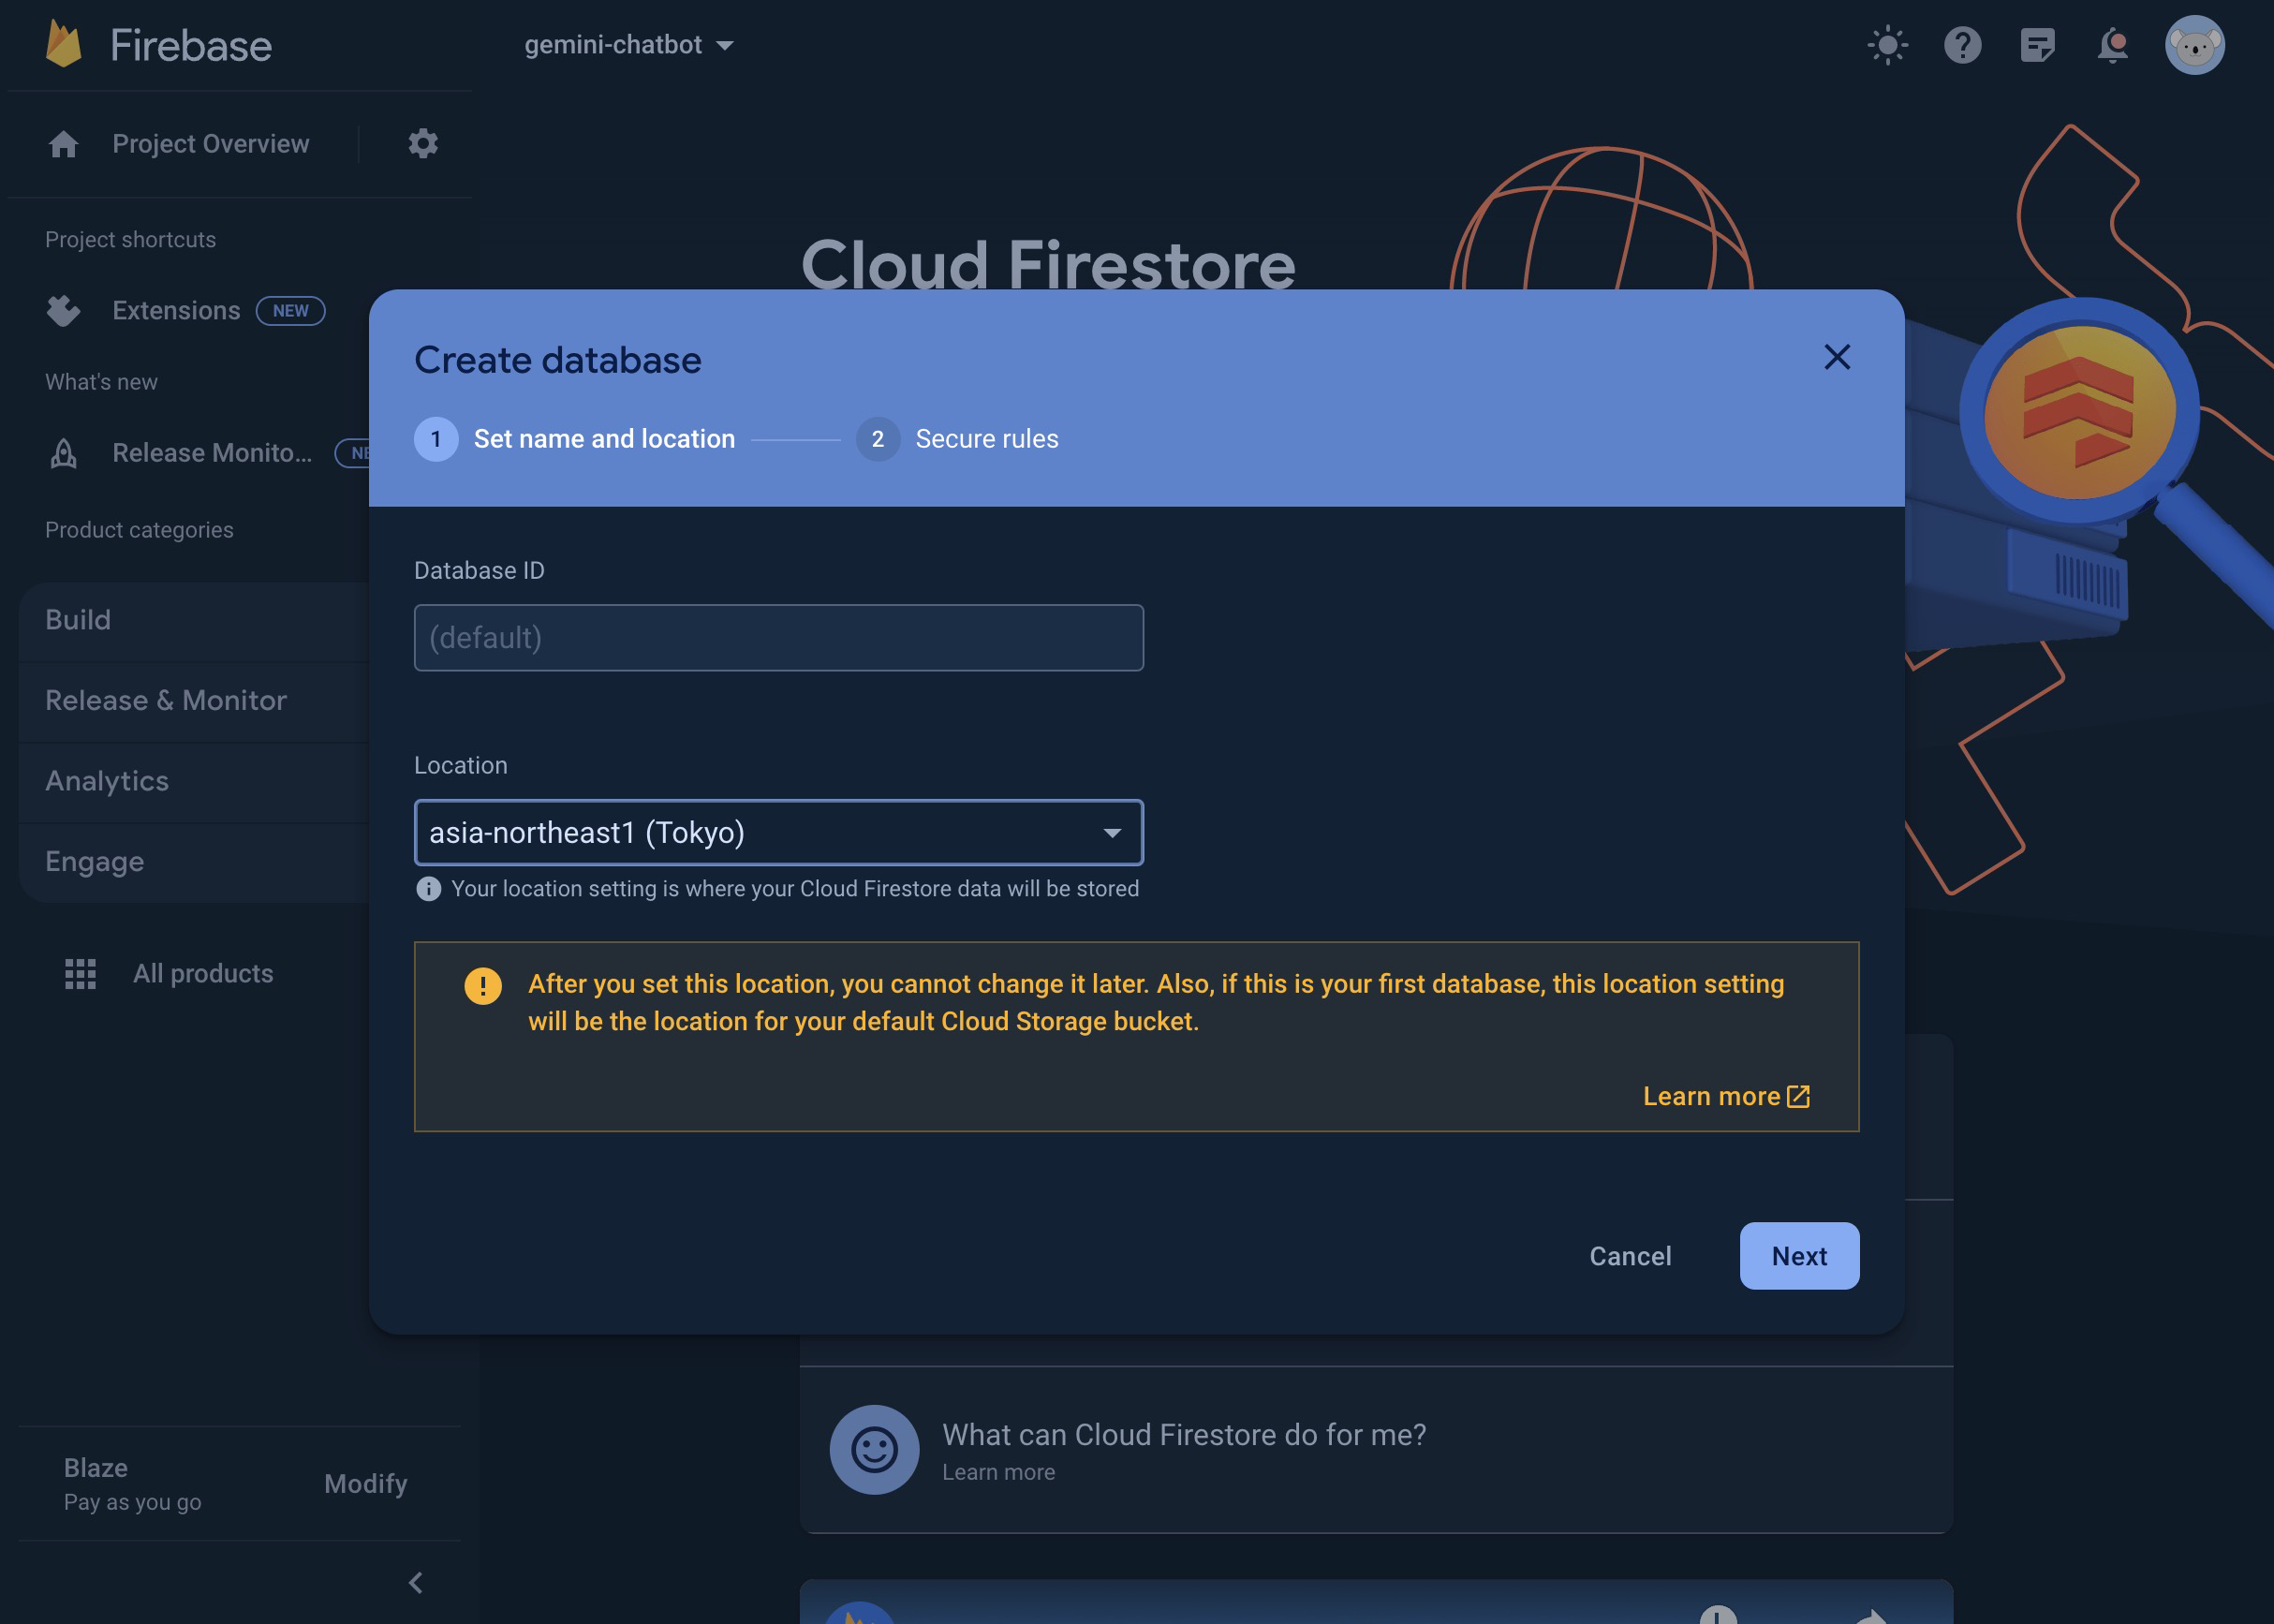Click What's new section label
This screenshot has height=1624, width=2274.
click(101, 382)
